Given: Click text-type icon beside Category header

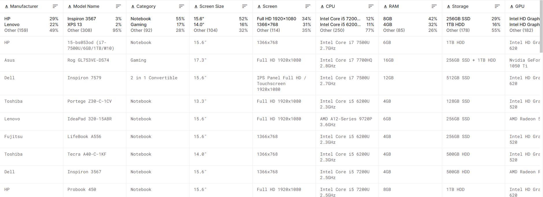Looking at the screenshot, I should (x=133, y=6).
